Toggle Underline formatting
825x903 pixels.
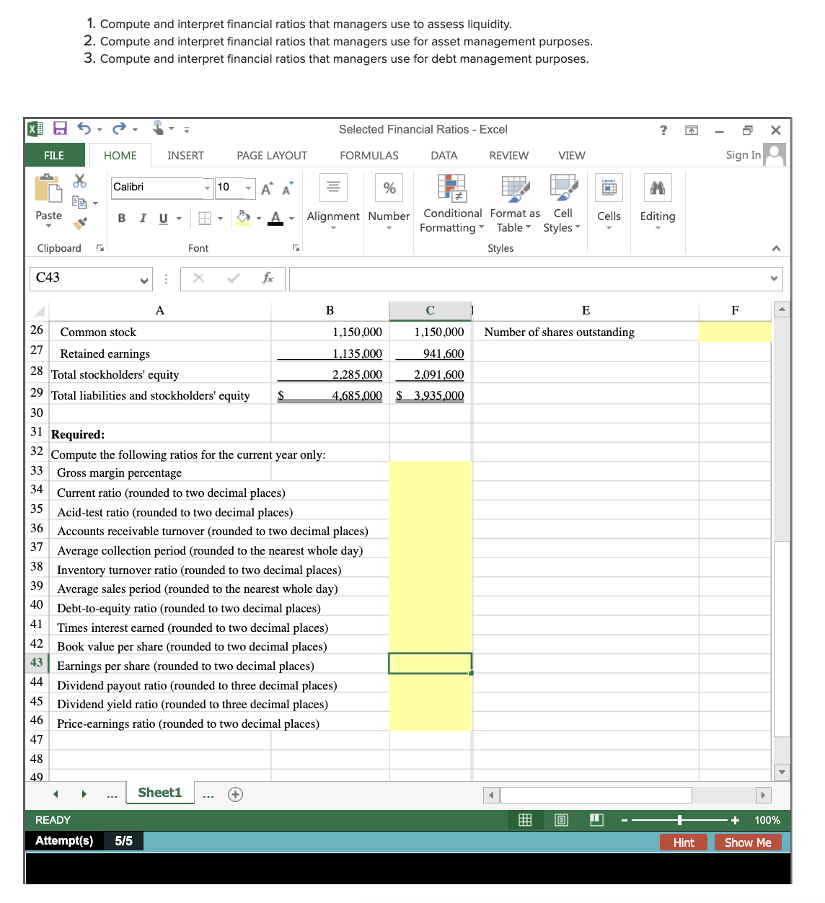coord(163,218)
